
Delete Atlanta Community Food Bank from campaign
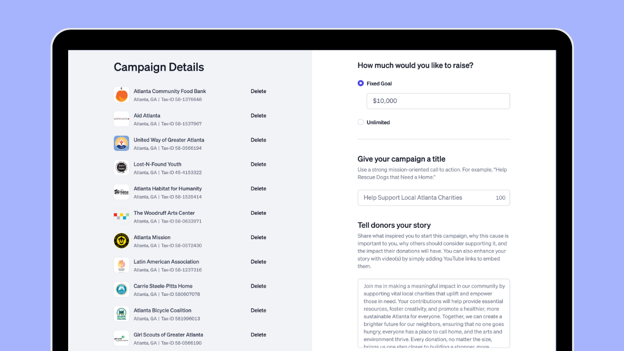click(258, 91)
